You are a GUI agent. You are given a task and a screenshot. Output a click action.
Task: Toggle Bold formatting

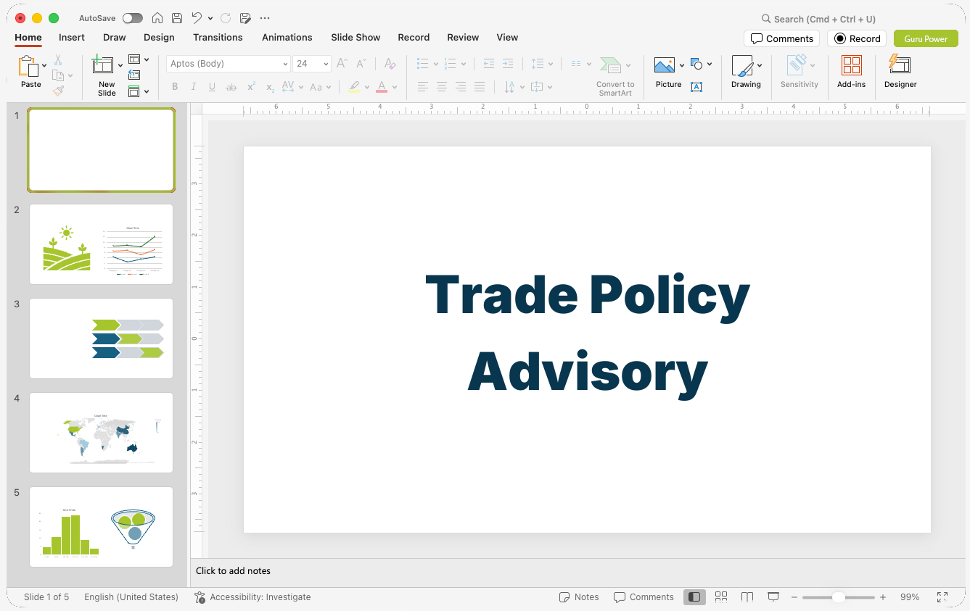[x=175, y=87]
